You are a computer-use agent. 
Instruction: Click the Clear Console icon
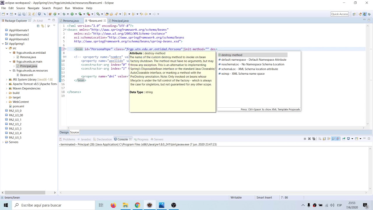(320, 139)
